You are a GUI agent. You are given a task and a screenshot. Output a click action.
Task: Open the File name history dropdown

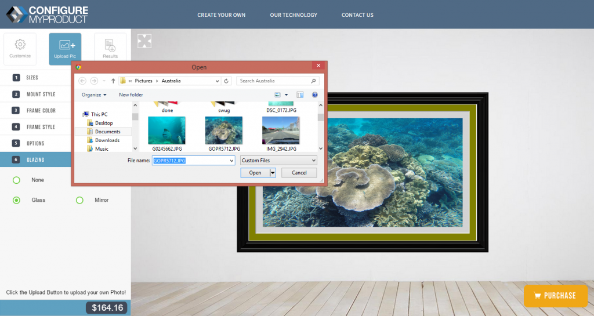click(231, 161)
